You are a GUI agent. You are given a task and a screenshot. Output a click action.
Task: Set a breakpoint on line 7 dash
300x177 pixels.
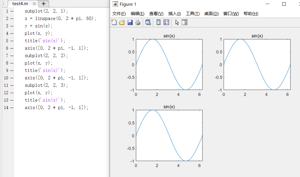[12, 56]
